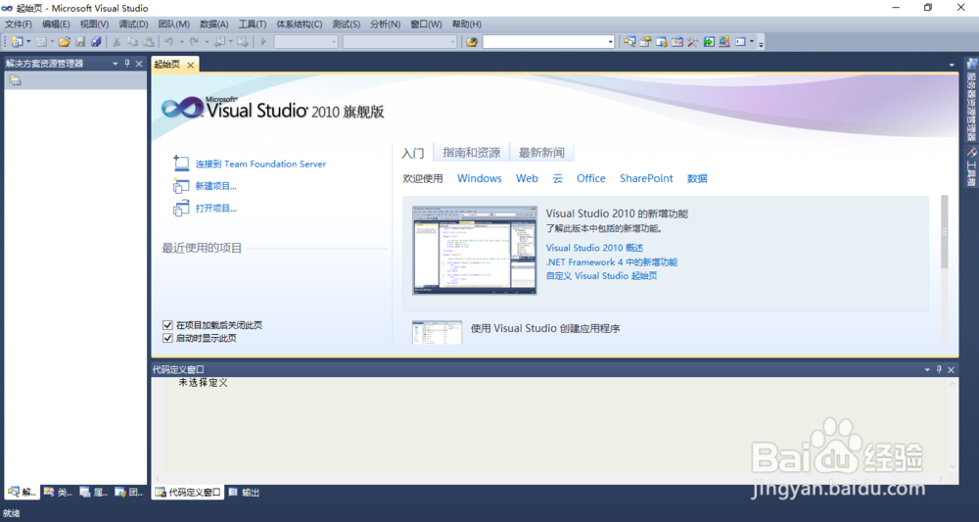
Task: Close the 起始页 document tab
Action: 191,65
